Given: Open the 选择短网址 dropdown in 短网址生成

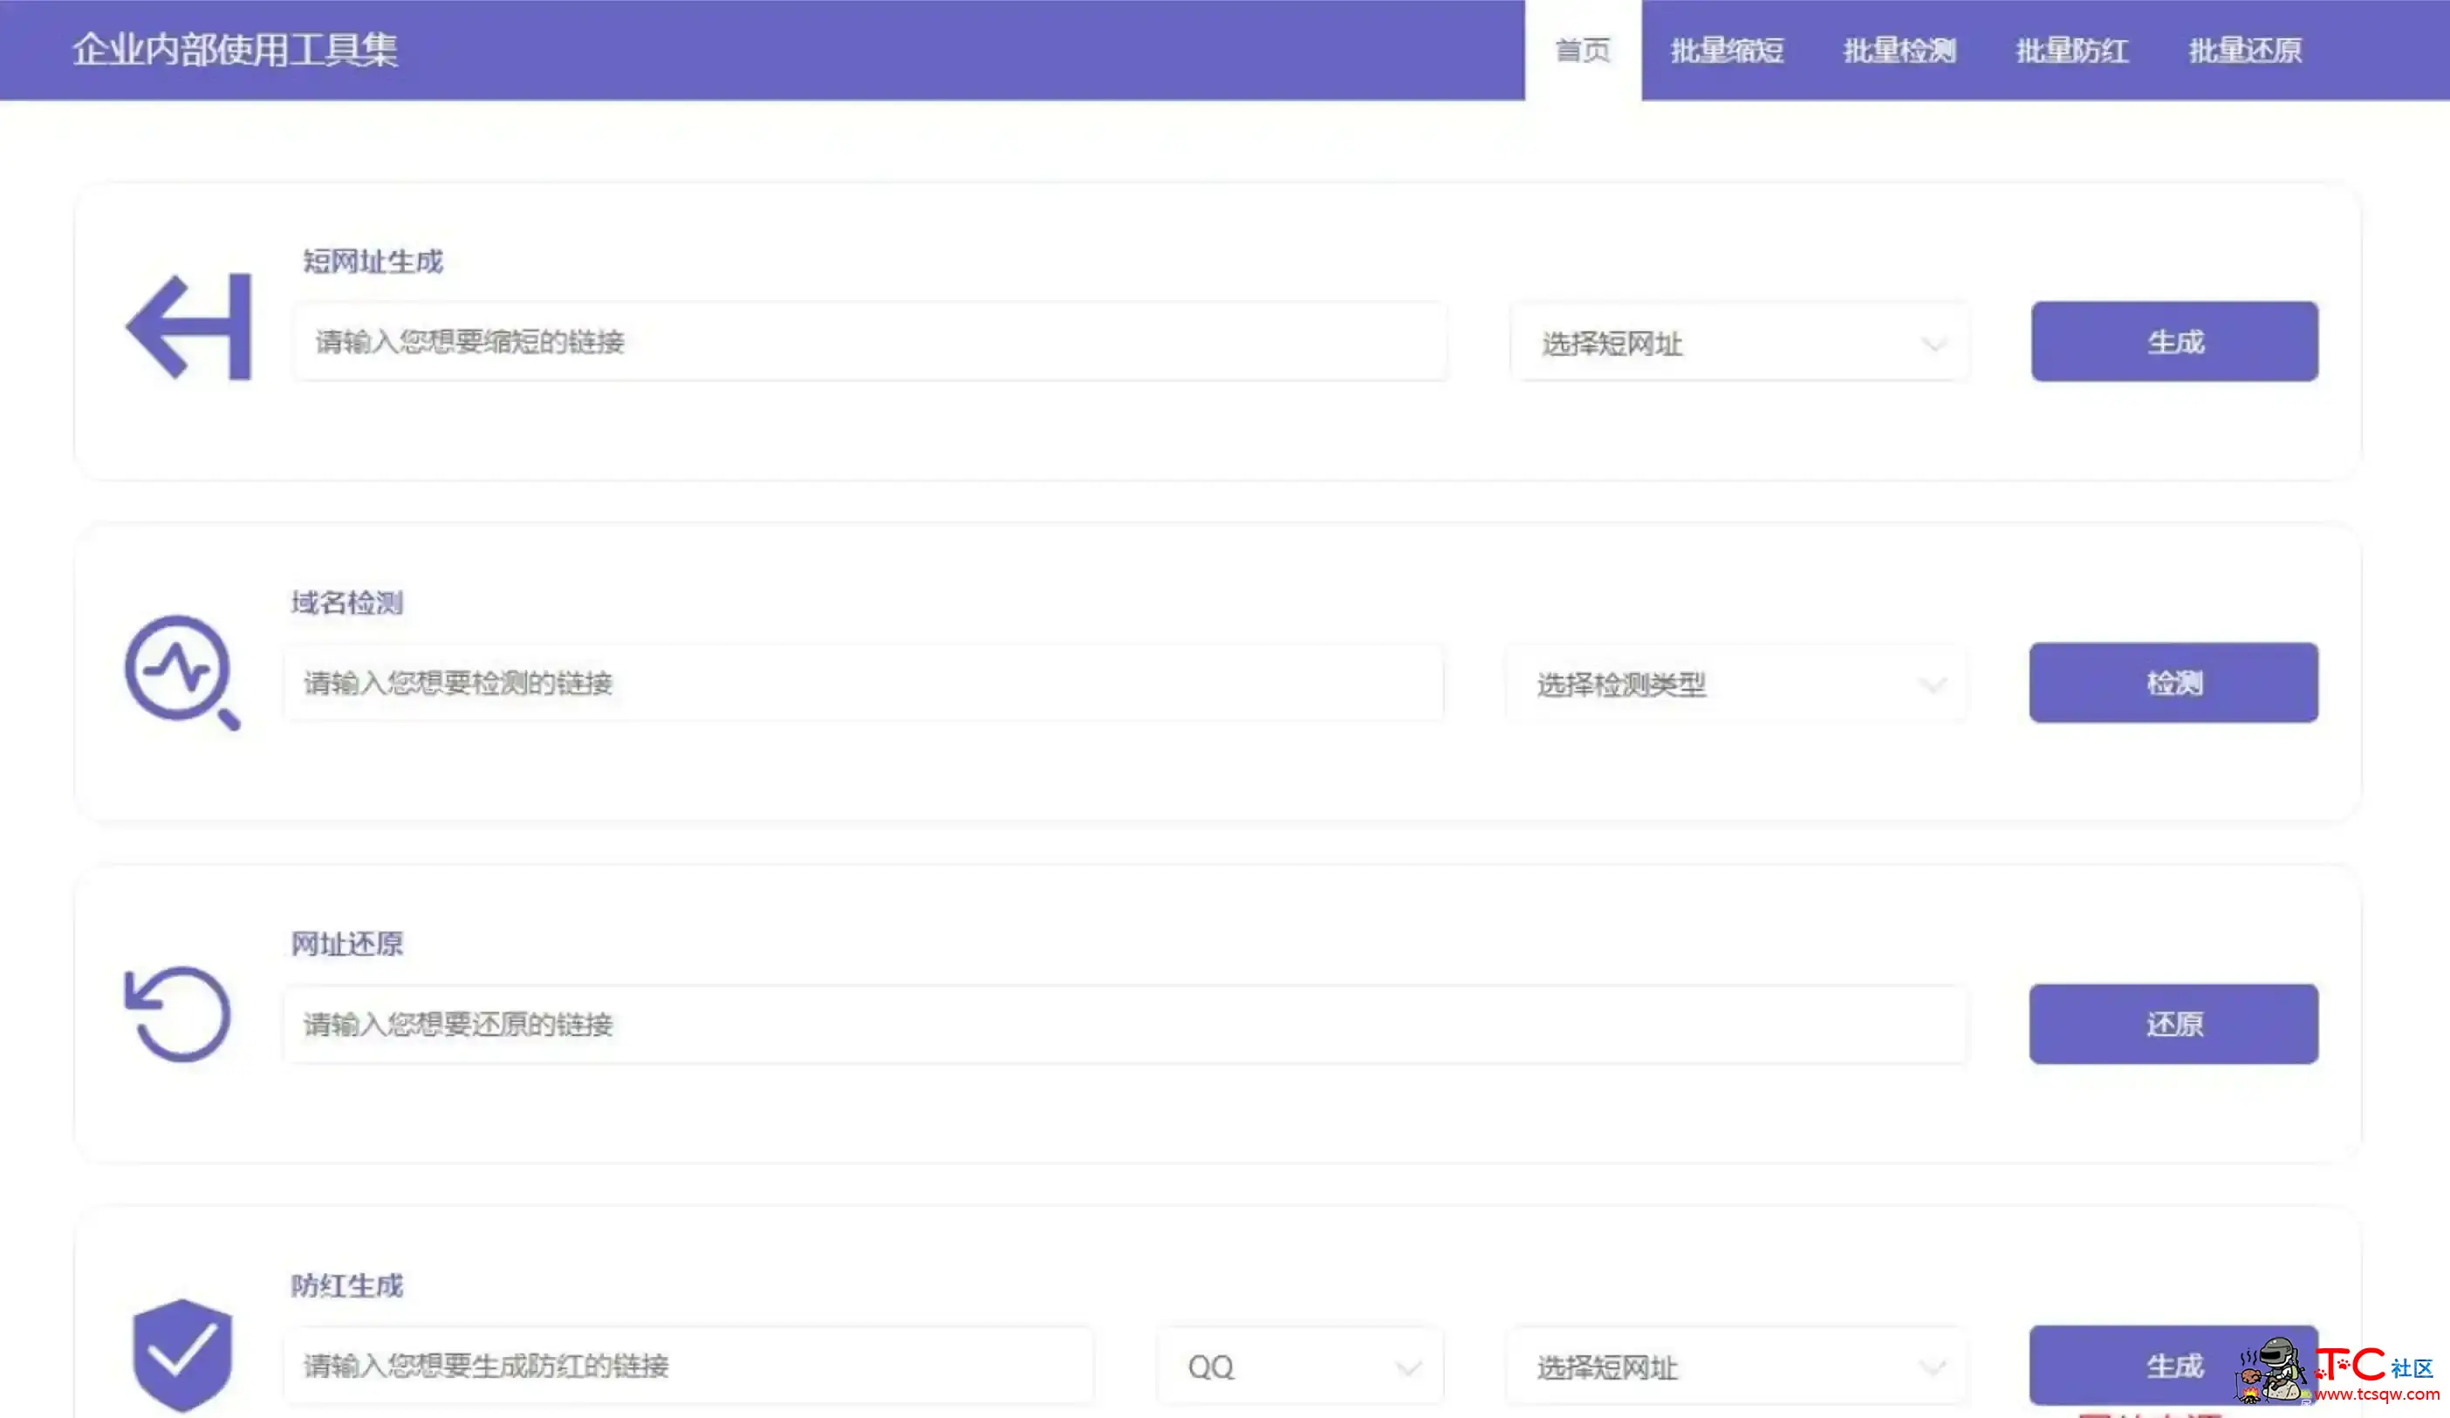Looking at the screenshot, I should (1741, 342).
